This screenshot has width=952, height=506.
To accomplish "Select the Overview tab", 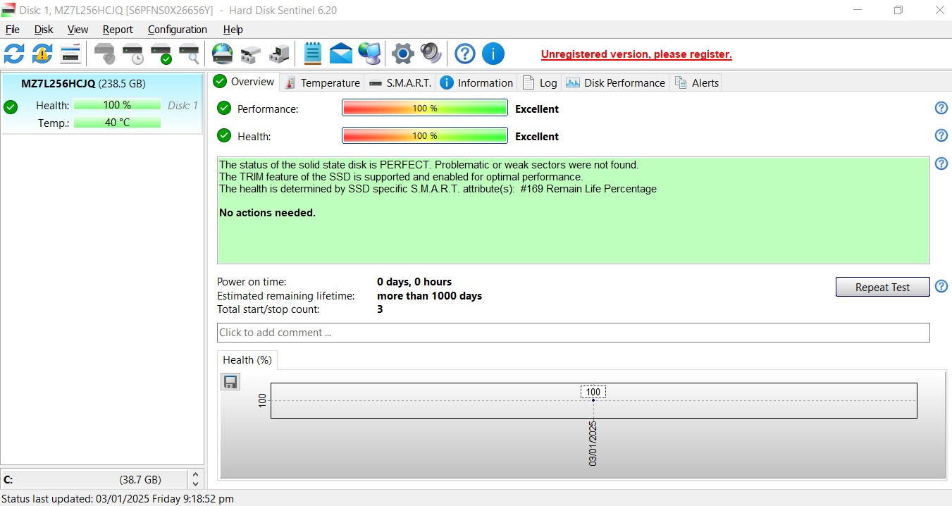I will pos(244,82).
